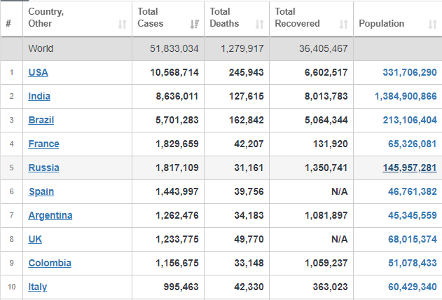Sort by Country, Other column arrows

point(122,25)
